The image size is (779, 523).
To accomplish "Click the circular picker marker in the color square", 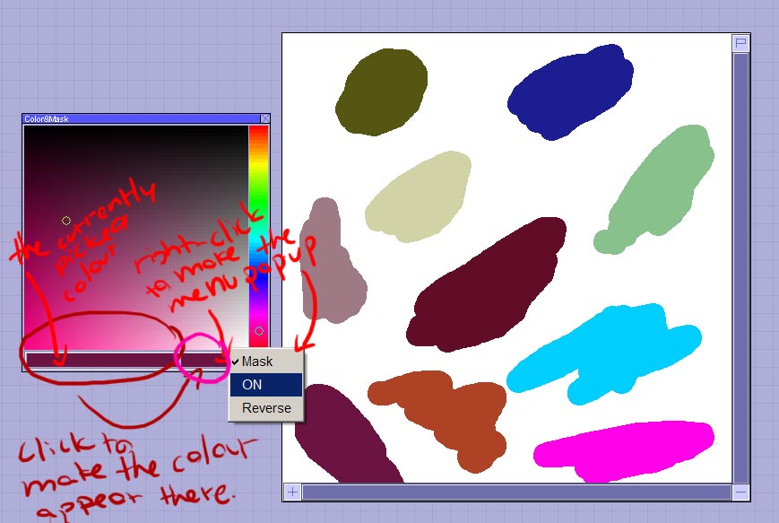I will (x=66, y=220).
